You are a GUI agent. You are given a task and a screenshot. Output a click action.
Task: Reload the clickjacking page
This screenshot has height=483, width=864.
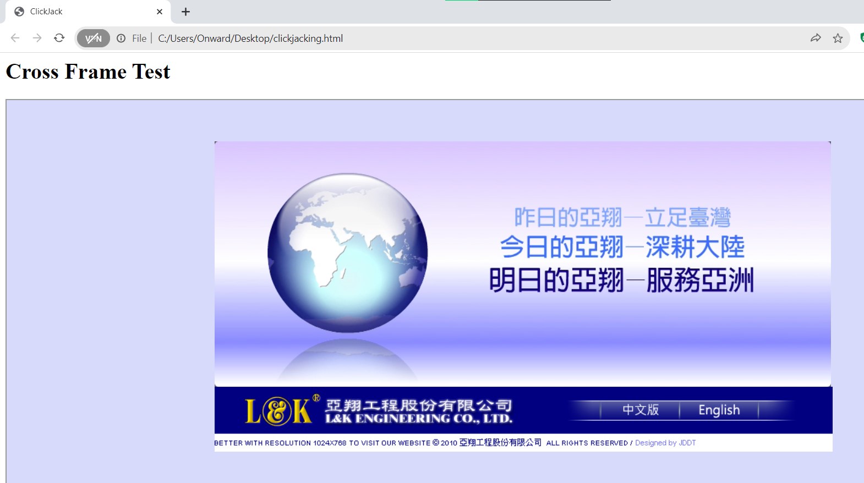click(x=59, y=38)
